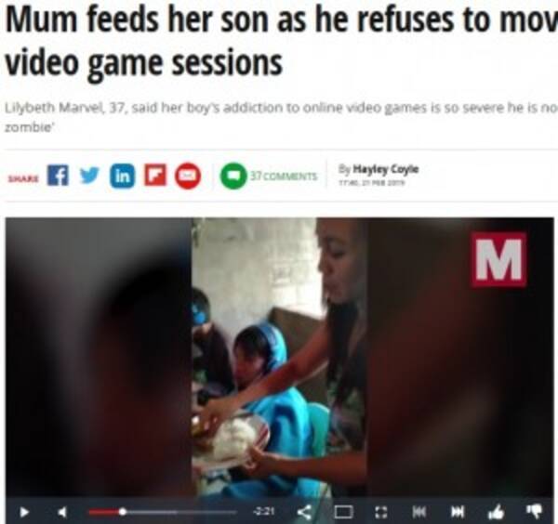Seek using the video progress bar
558x524 pixels.
[163, 512]
